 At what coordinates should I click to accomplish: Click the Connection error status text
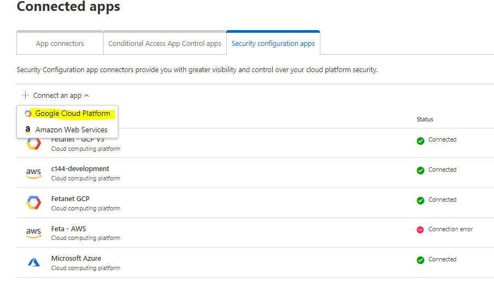[x=450, y=230]
